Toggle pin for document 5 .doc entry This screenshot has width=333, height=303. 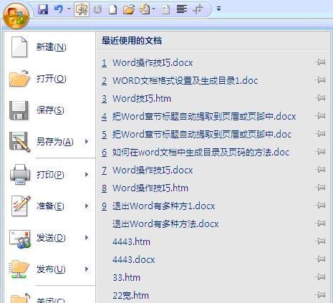(x=320, y=134)
